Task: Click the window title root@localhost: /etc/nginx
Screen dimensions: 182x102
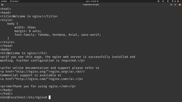Action: pos(91,5)
